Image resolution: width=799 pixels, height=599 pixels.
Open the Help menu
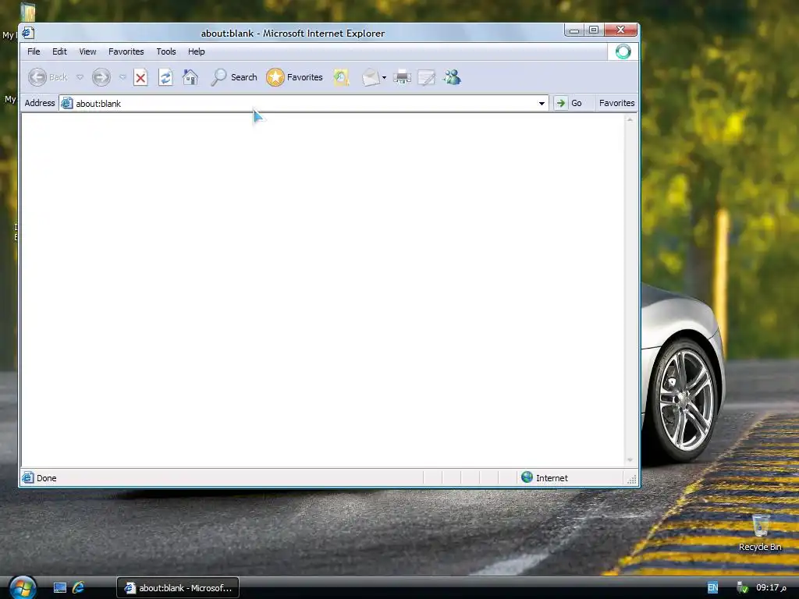[x=196, y=51]
